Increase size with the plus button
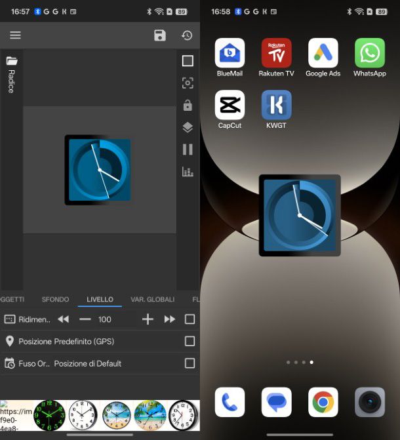Image resolution: width=400 pixels, height=440 pixels. click(x=148, y=319)
